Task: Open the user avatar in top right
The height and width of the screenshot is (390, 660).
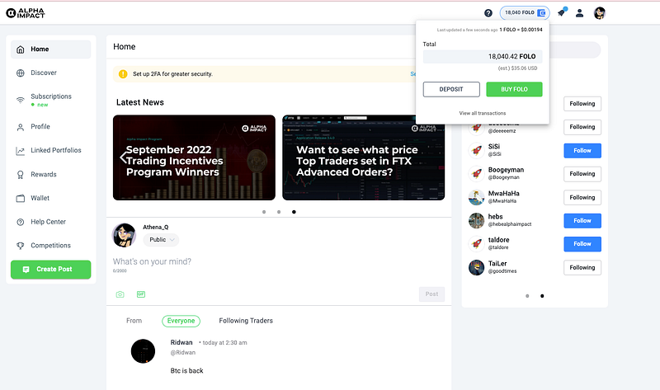Action: tap(600, 13)
